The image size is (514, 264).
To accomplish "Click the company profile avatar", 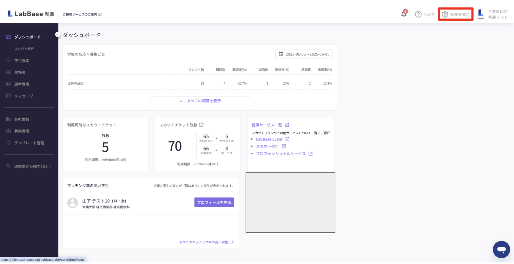I will [481, 14].
